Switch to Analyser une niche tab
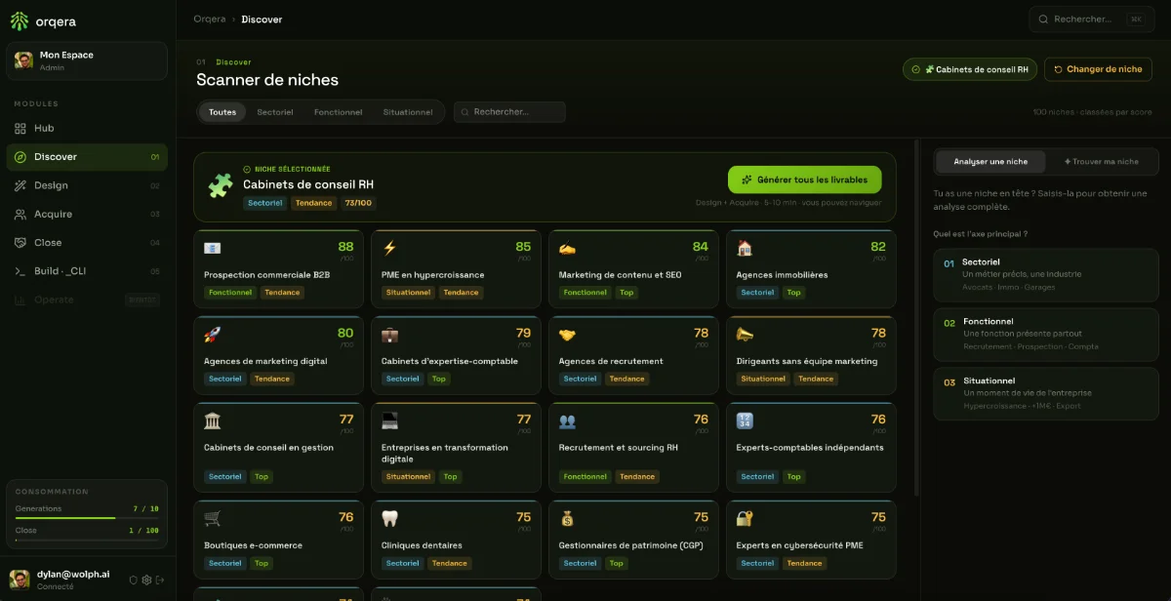The width and height of the screenshot is (1171, 601). (x=989, y=162)
